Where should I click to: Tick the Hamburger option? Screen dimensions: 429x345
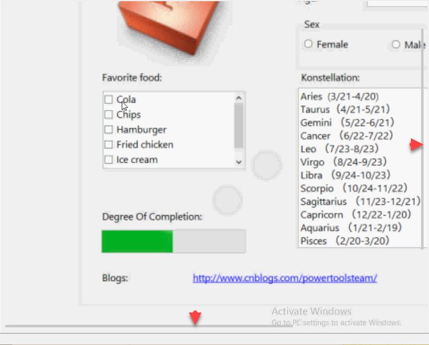(109, 130)
